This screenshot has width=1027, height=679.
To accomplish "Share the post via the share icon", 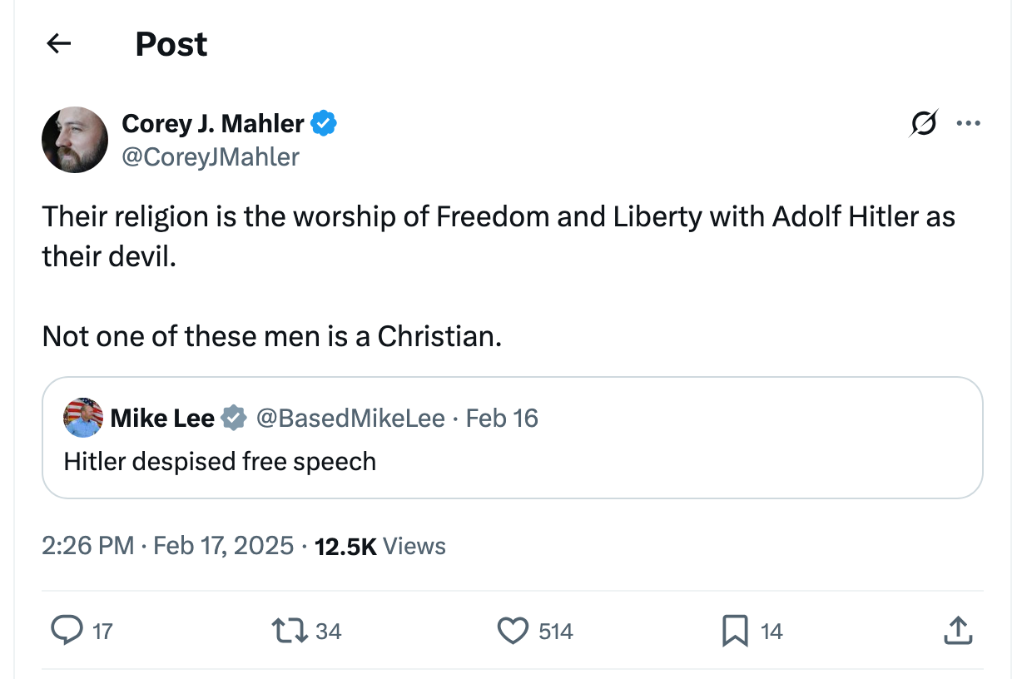I will (958, 631).
